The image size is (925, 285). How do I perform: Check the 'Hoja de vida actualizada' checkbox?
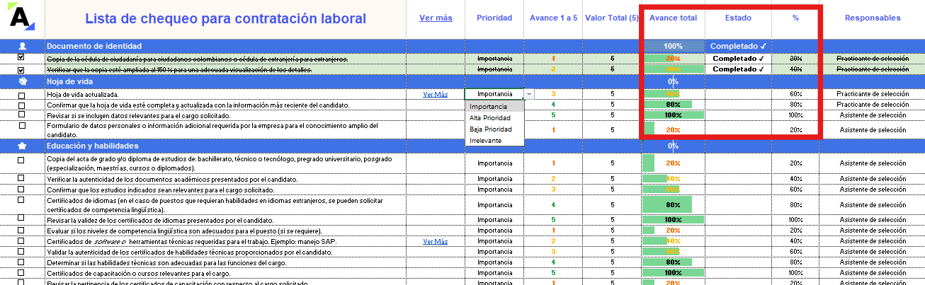coord(21,95)
